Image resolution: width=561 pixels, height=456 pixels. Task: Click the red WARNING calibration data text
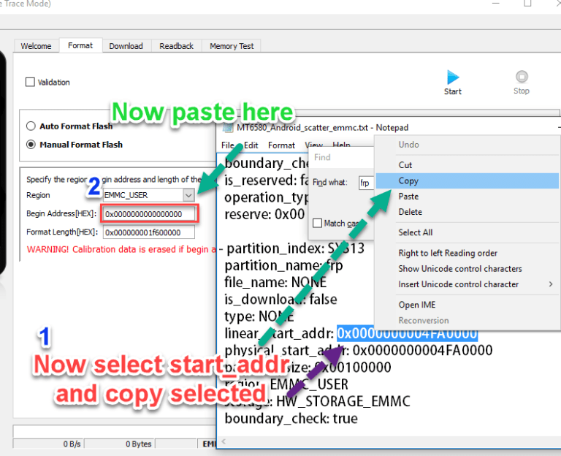[121, 249]
